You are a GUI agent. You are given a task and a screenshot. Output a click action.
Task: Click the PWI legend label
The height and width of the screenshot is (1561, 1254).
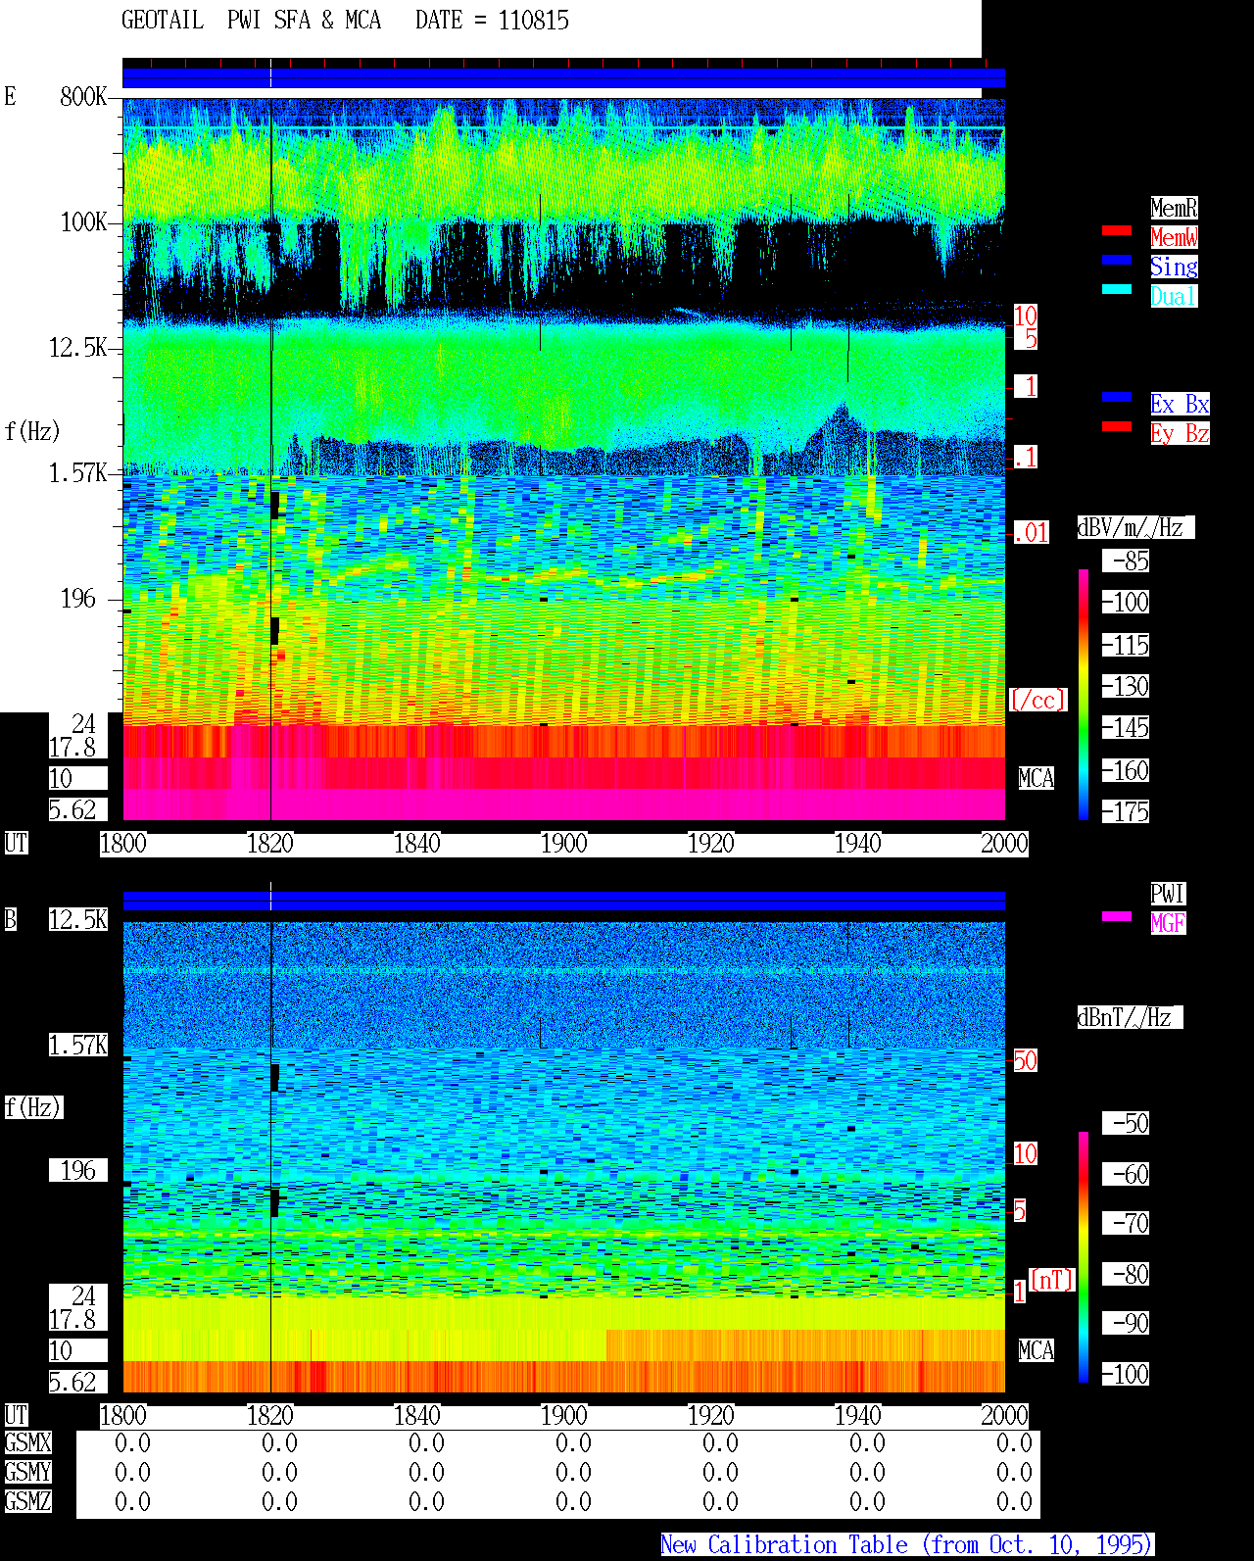1168,894
